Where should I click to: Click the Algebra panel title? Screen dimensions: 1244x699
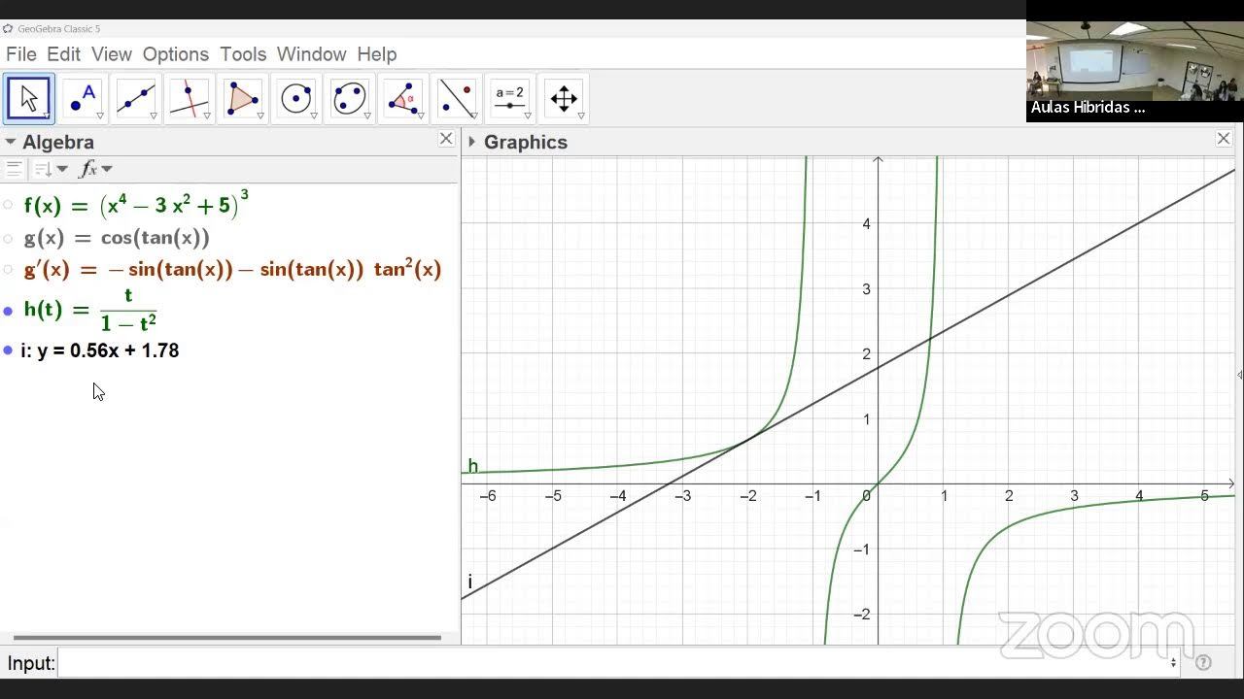58,143
